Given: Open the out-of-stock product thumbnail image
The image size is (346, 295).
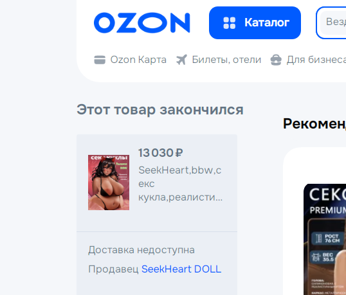Looking at the screenshot, I should pos(109,183).
